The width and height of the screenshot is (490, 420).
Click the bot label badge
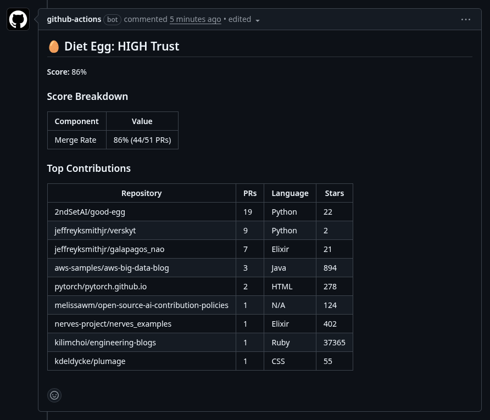pos(112,19)
